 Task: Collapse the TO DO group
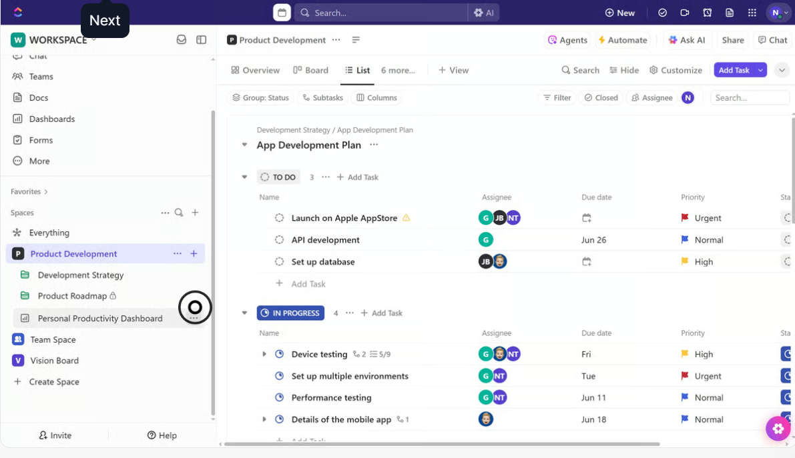(244, 177)
